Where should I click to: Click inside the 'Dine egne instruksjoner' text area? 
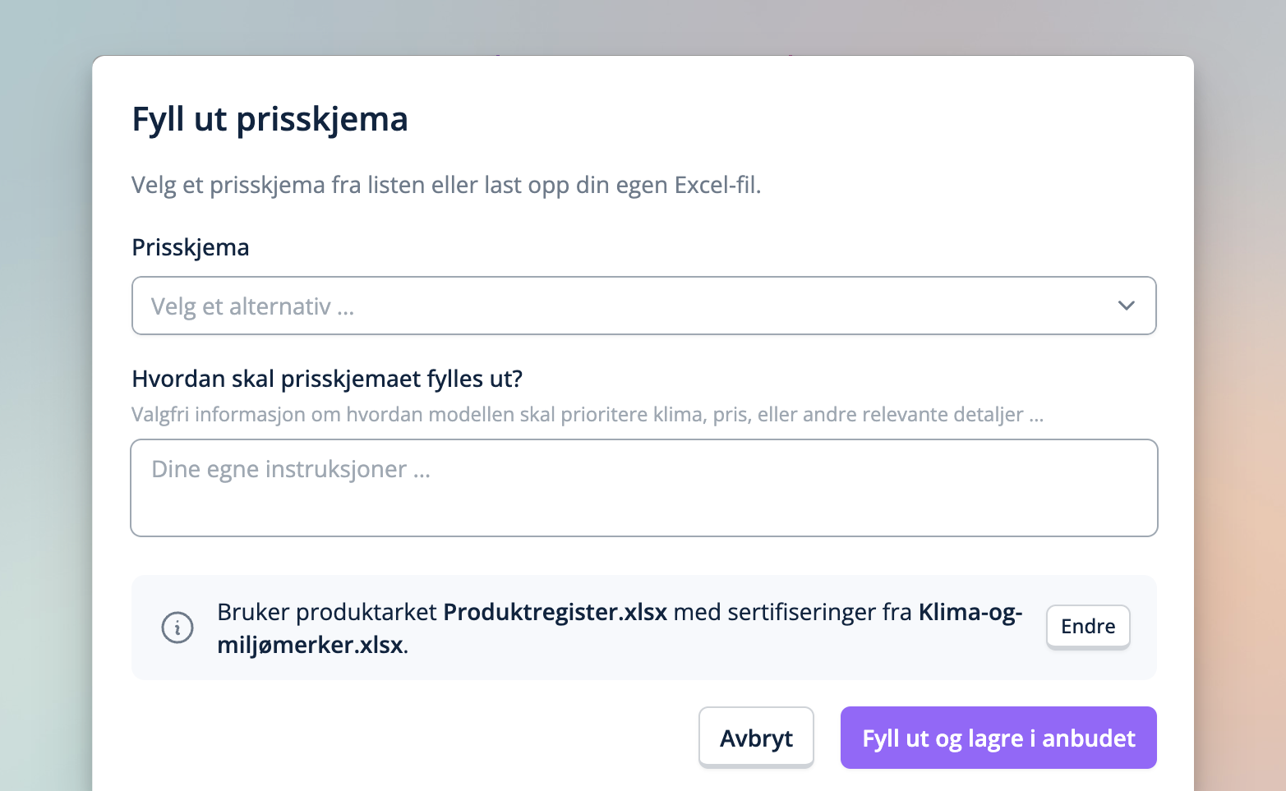click(643, 487)
